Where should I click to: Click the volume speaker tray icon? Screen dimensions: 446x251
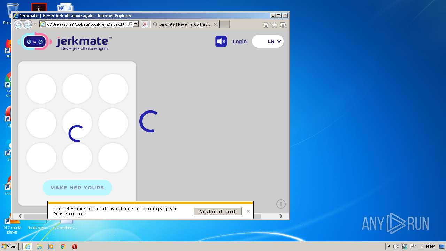tap(396, 246)
